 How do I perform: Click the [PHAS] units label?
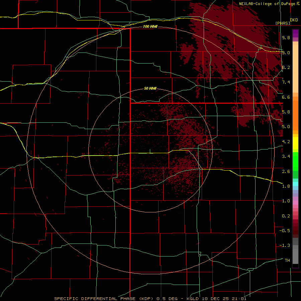click(x=283, y=23)
